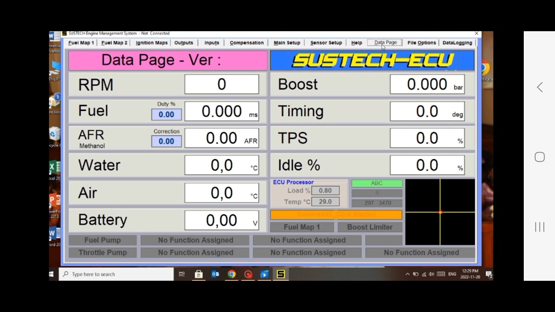Click the Battery voltage field
This screenshot has width=555, height=312.
[222, 220]
